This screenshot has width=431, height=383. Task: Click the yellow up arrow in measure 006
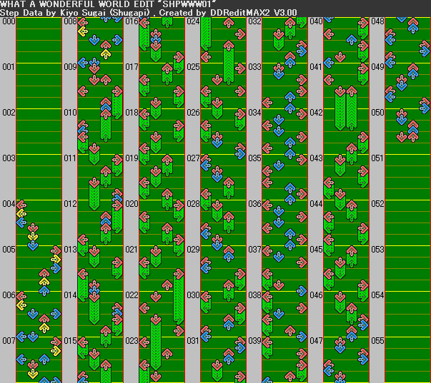[44, 327]
